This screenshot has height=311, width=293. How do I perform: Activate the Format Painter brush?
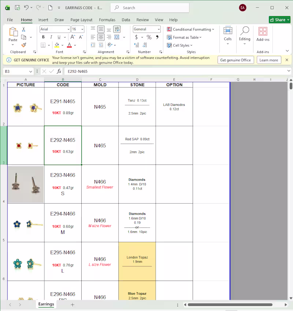pos(23,45)
